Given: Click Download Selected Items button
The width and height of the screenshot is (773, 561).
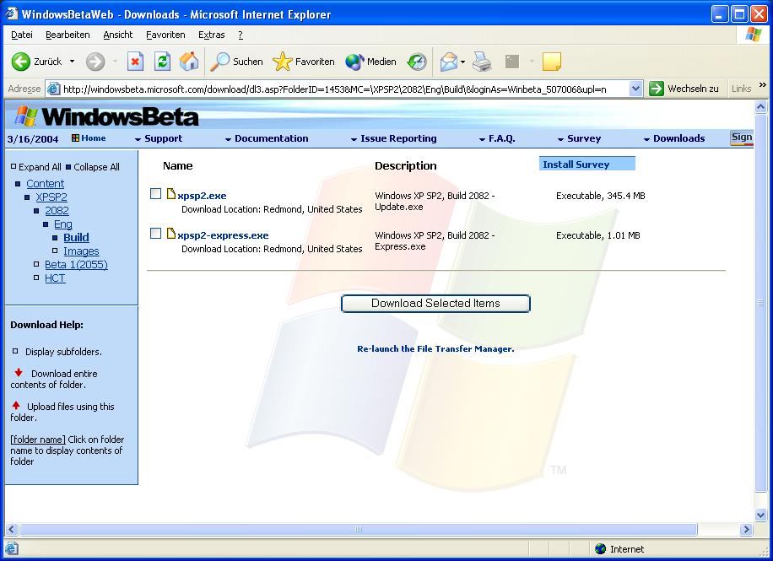Looking at the screenshot, I should (435, 303).
